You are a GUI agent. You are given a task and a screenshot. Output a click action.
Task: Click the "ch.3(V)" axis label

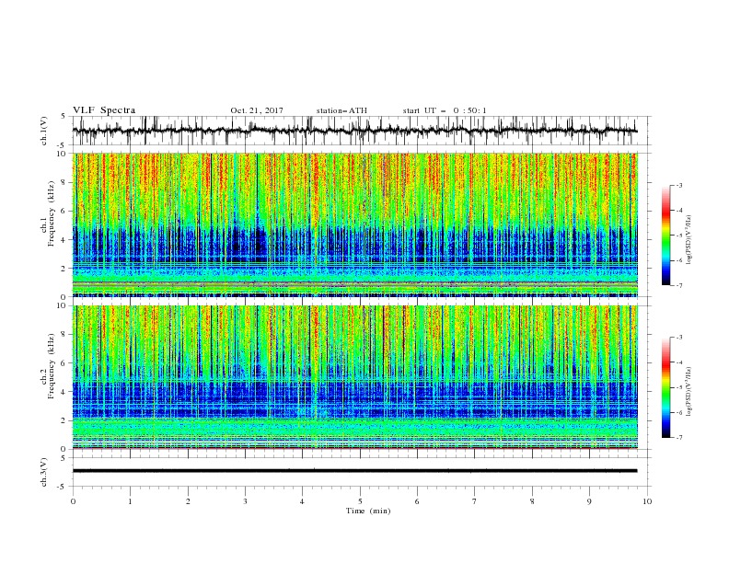(44, 472)
